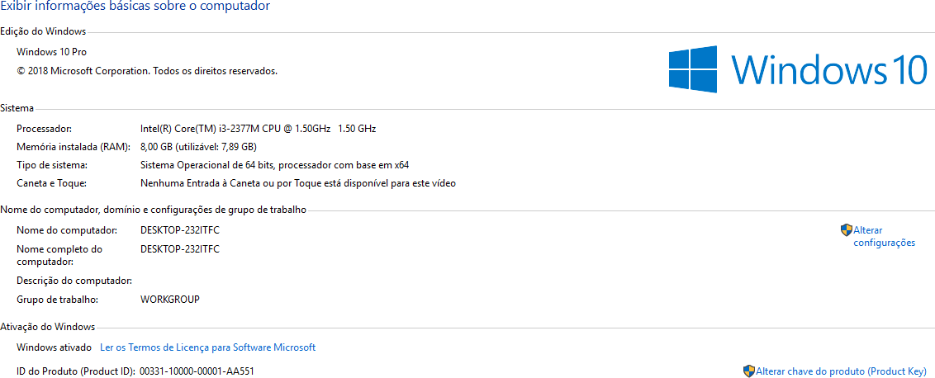Click the ID do Produto (Product ID): label
Viewport: 935px width, 378px height.
point(76,371)
